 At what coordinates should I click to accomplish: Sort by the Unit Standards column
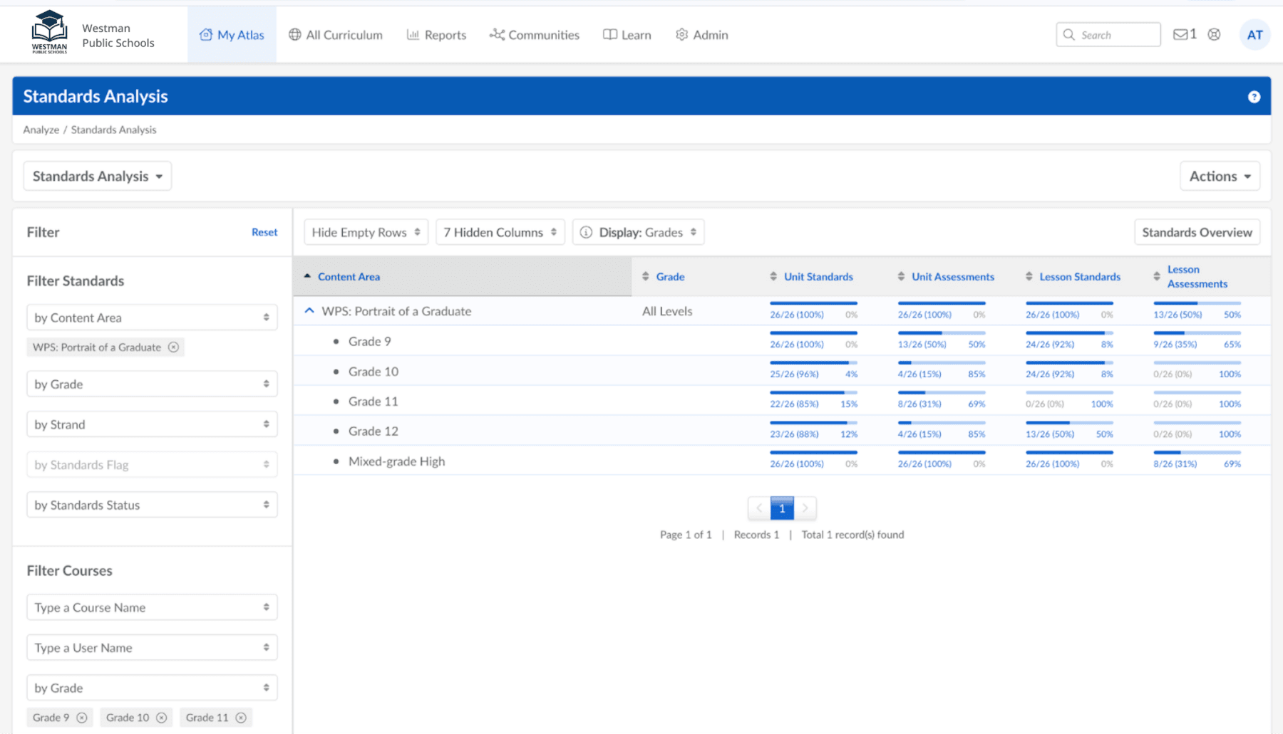point(818,277)
